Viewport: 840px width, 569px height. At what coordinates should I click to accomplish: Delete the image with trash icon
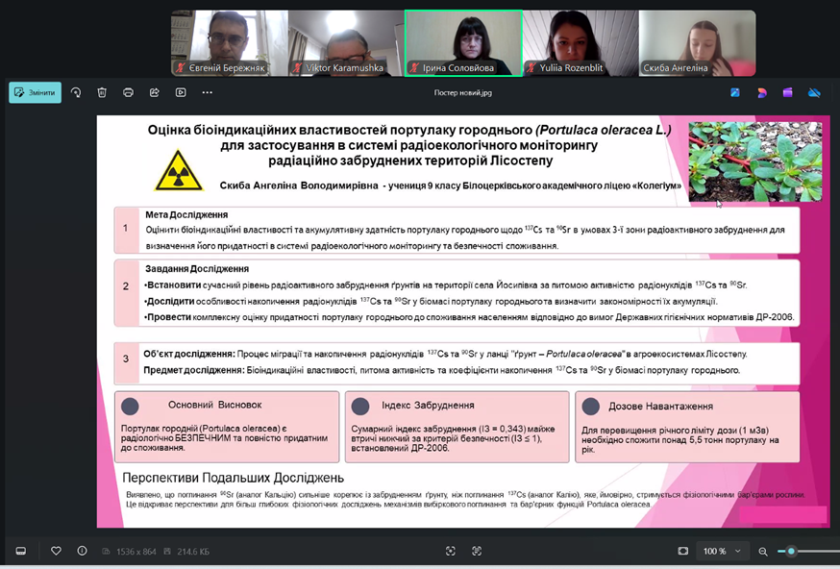[102, 92]
